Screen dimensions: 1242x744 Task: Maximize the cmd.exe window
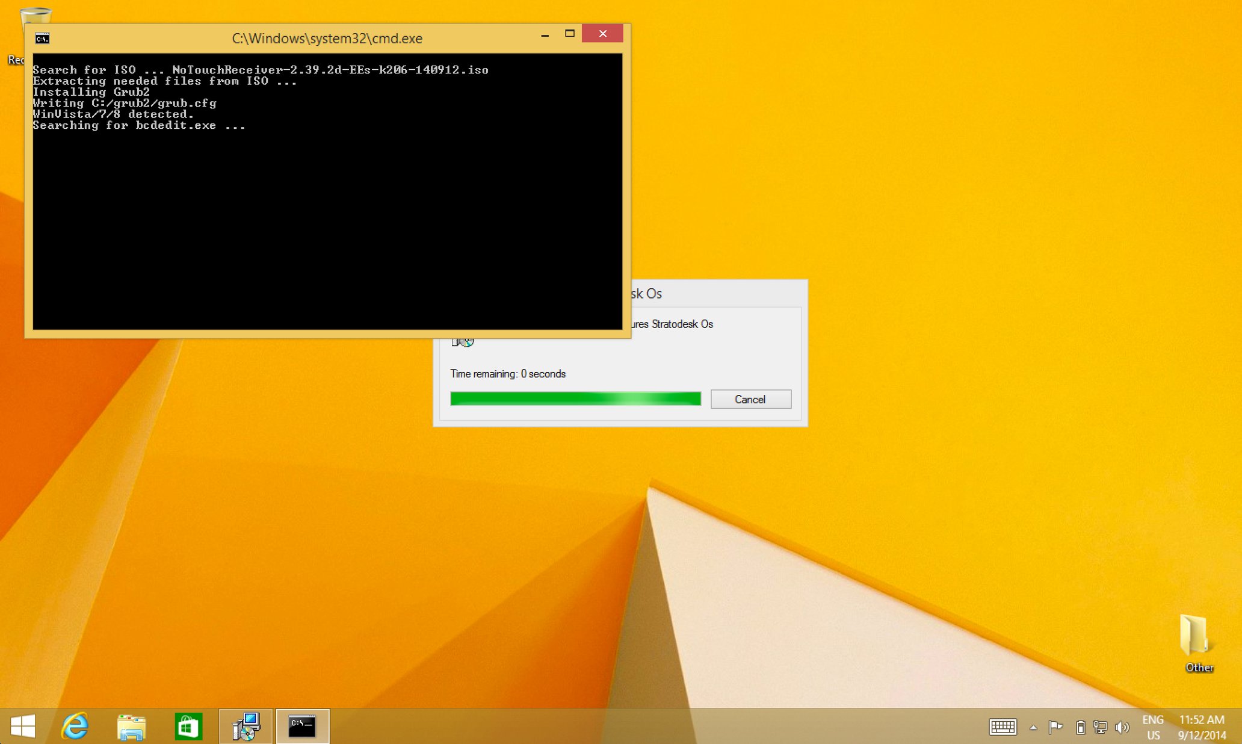click(569, 34)
